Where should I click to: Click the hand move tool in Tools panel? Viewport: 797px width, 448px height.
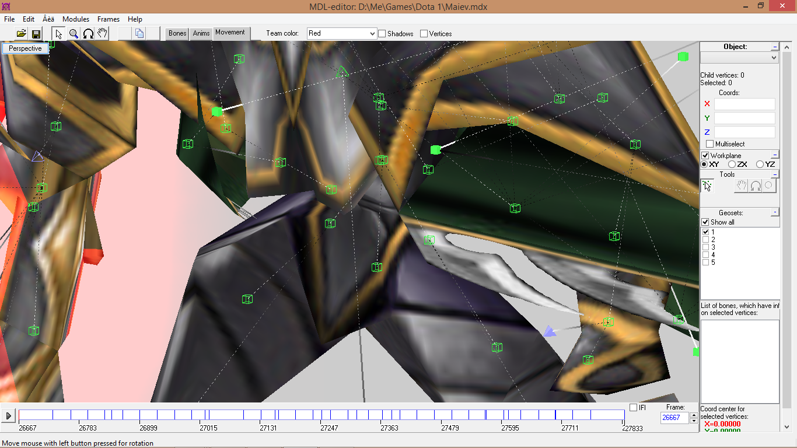tap(741, 185)
